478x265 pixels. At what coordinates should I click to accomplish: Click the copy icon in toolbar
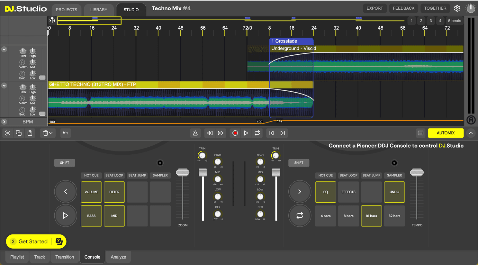(x=19, y=133)
